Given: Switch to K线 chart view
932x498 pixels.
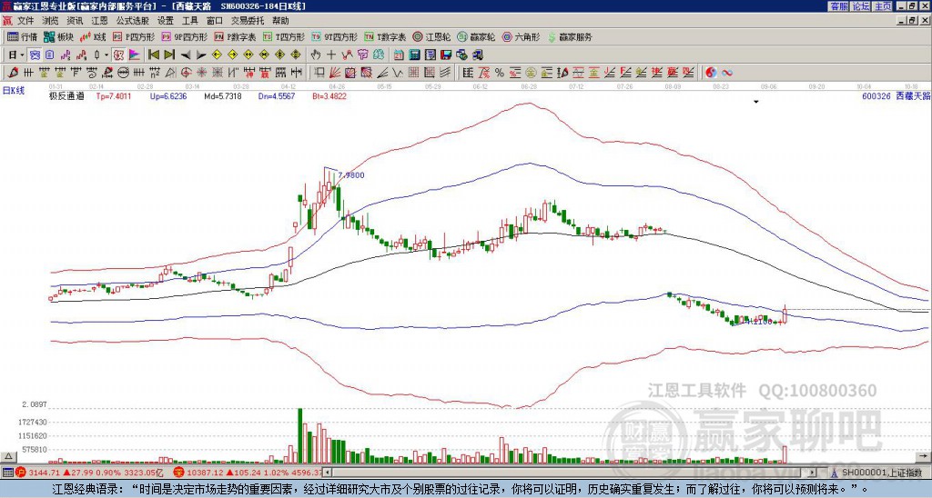Looking at the screenshot, I should [x=92, y=36].
